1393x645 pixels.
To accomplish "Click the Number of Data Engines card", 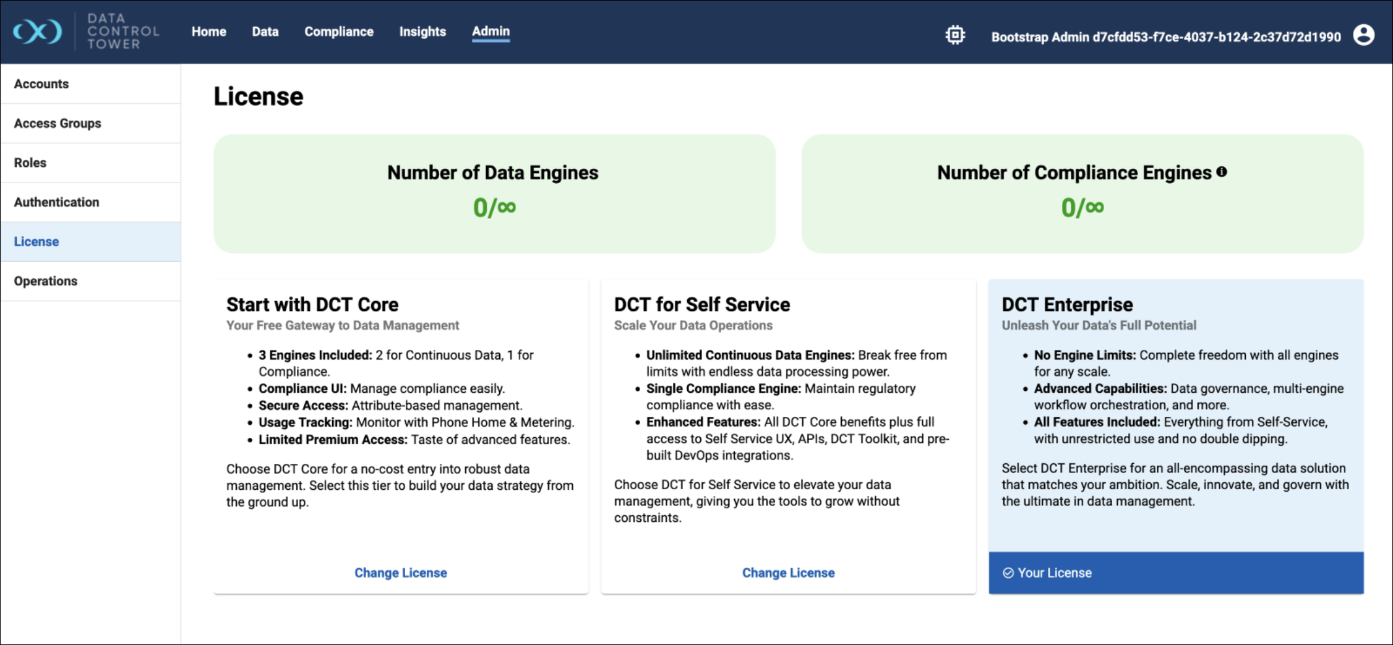I will [494, 194].
